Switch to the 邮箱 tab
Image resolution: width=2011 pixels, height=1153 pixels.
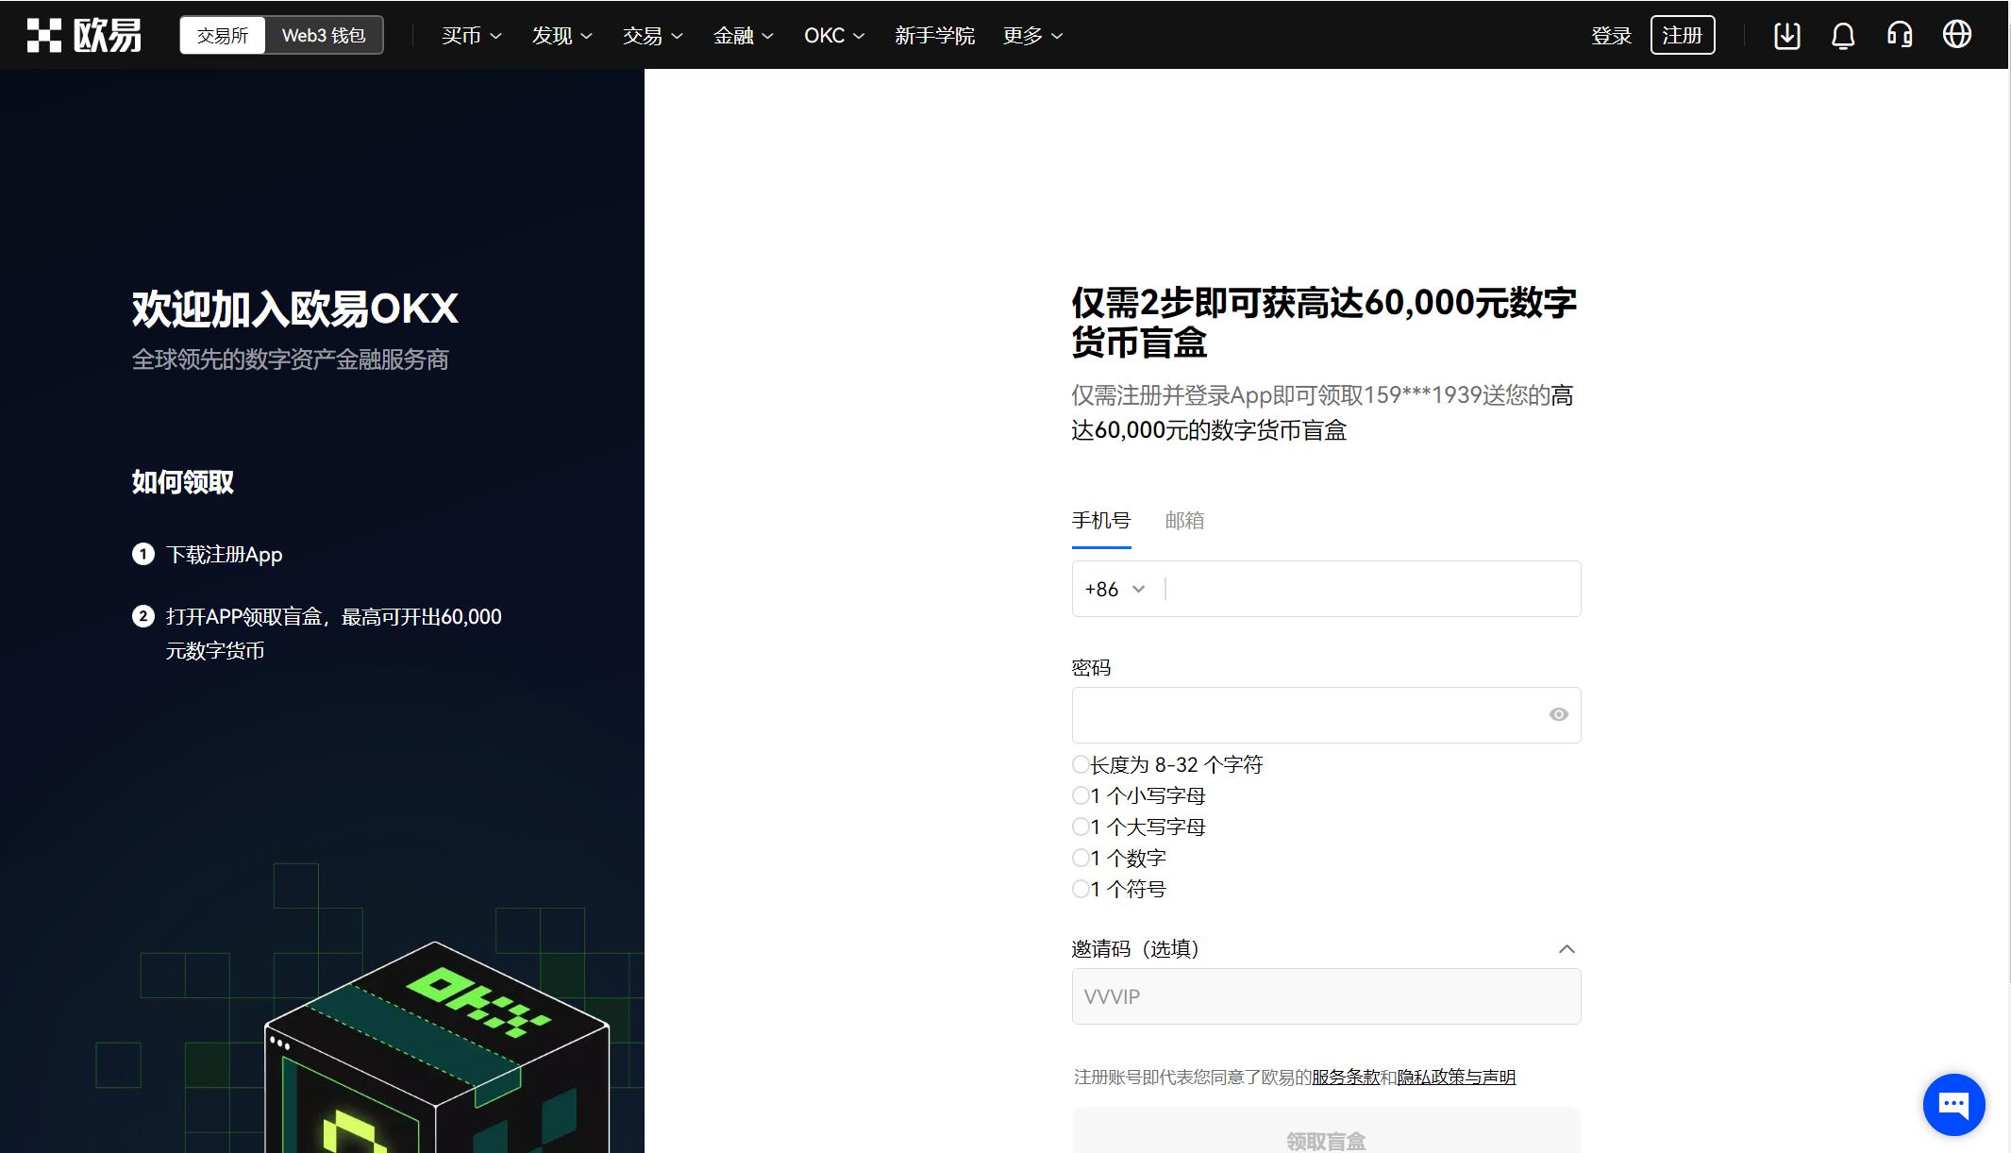click(x=1184, y=521)
